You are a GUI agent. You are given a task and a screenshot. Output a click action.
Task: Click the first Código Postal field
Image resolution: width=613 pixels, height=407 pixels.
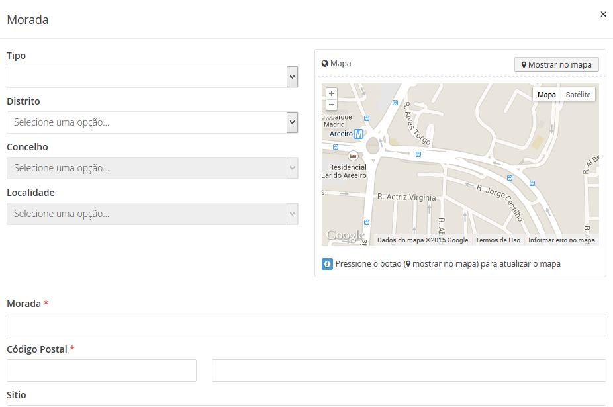coord(101,371)
